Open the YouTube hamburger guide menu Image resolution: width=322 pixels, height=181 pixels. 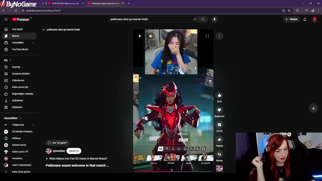(6, 19)
